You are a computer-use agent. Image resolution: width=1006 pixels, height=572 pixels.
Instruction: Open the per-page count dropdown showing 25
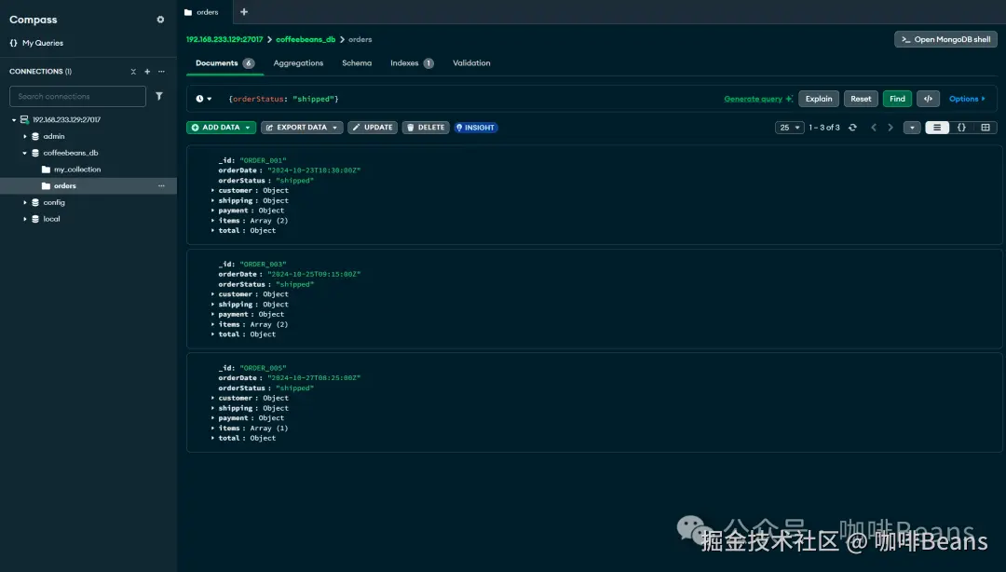coord(789,127)
